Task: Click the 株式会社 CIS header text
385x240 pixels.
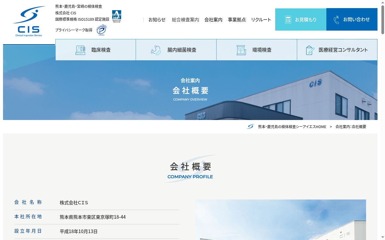Action: [x=66, y=13]
